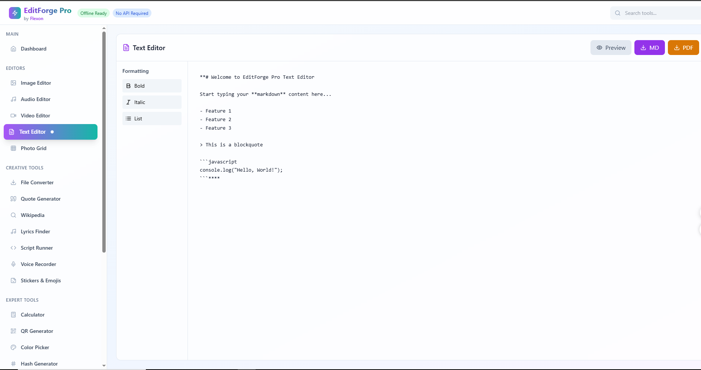This screenshot has width=701, height=370.
Task: Open Wikipedia tool
Action: [x=51, y=215]
